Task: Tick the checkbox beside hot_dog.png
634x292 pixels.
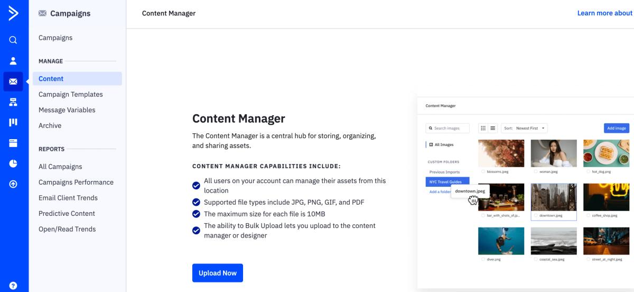Action: [589, 171]
